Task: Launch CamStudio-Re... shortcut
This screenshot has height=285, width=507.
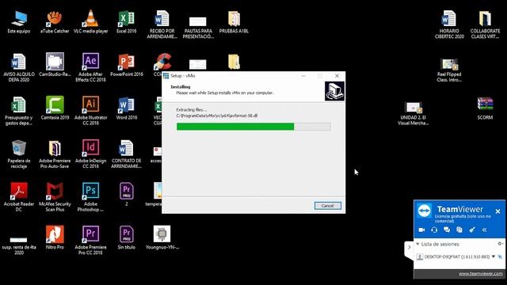Action: tap(55, 65)
